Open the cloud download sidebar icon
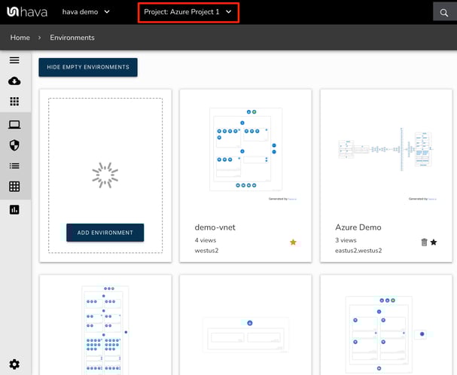Viewport: 457px width, 375px height. (x=14, y=81)
